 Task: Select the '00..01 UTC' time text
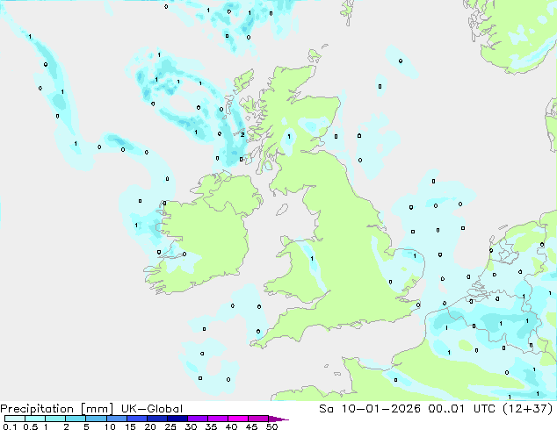(462, 409)
